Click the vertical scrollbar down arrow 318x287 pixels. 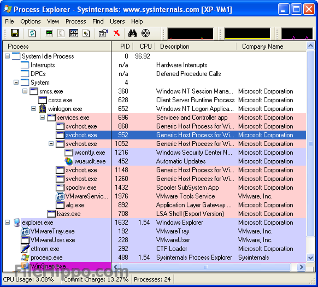(311, 258)
